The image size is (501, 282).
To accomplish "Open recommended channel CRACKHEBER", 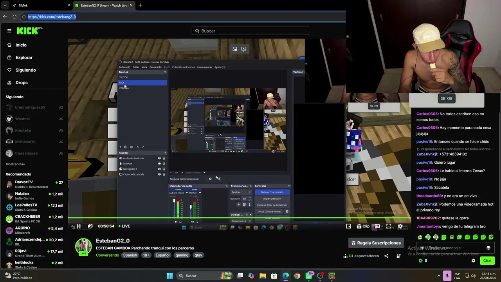I will (34, 219).
